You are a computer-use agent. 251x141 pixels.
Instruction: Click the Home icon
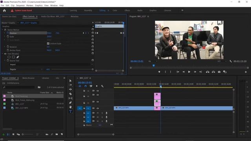click(4, 11)
